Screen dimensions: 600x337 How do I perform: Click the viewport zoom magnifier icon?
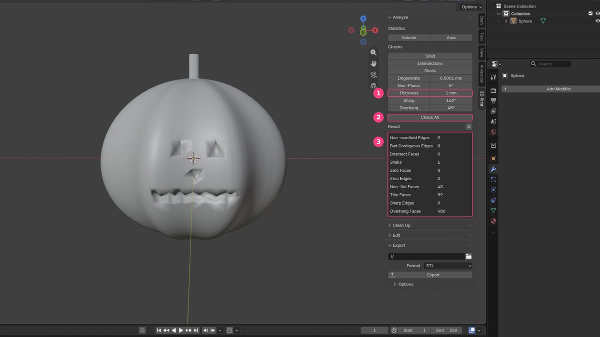click(373, 52)
